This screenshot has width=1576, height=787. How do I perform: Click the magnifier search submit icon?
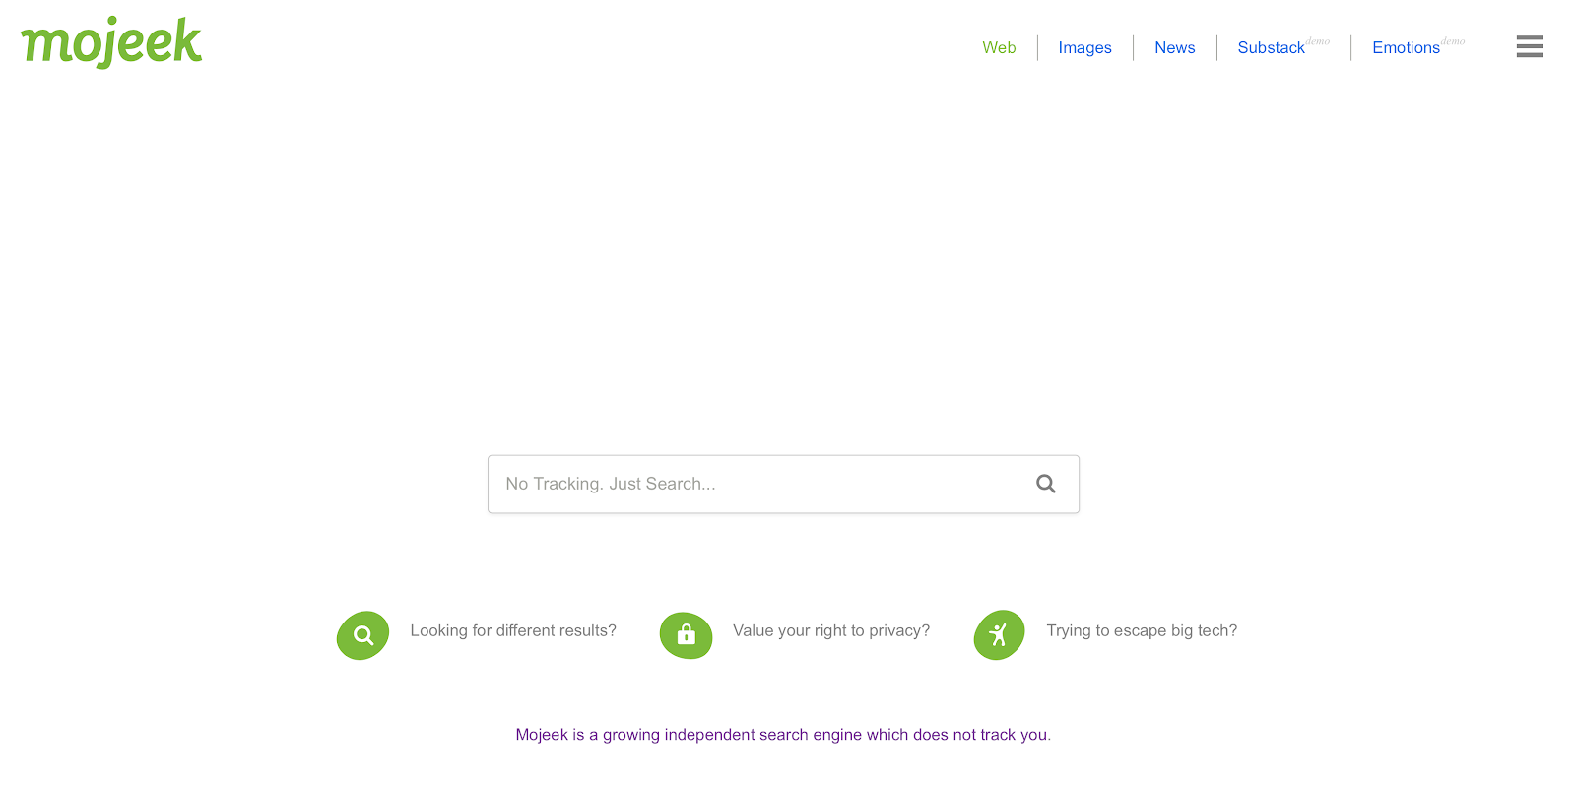[x=1046, y=484]
